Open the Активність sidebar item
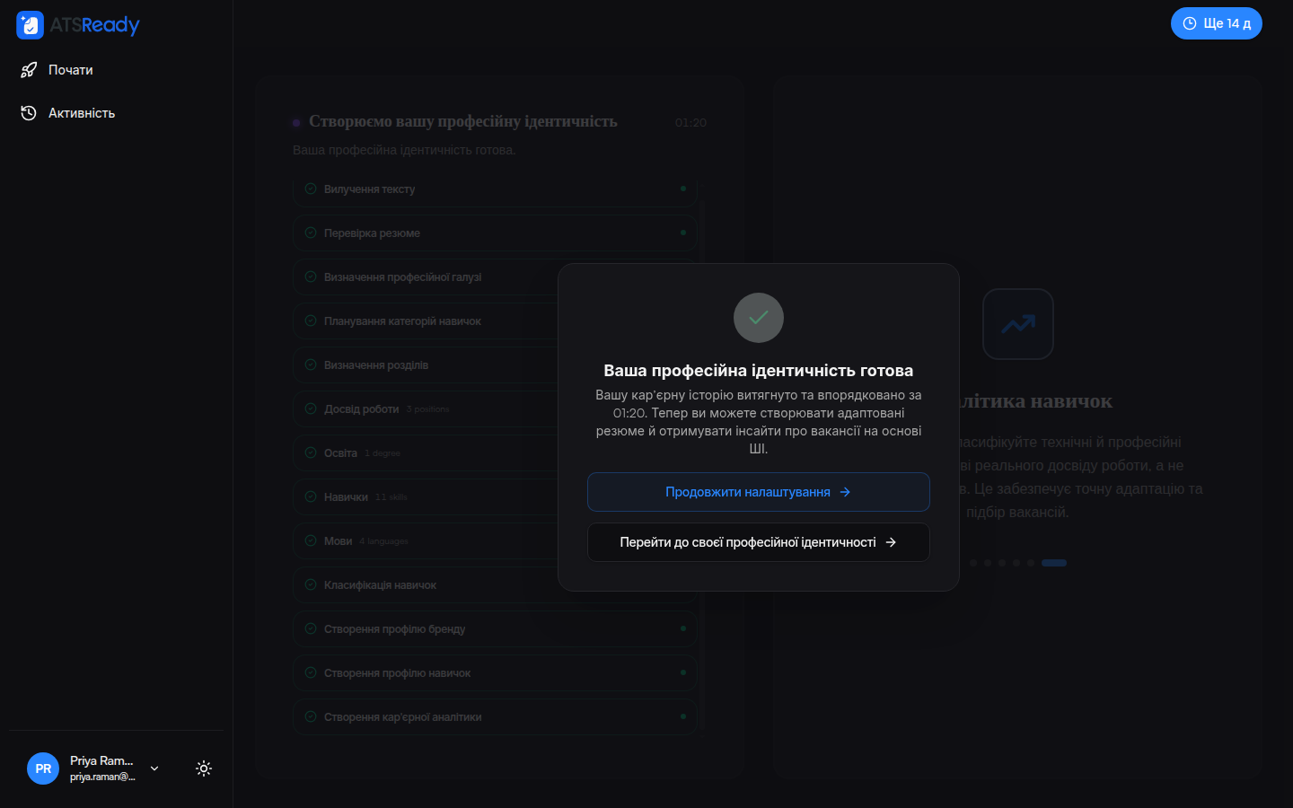The height and width of the screenshot is (808, 1293). [117, 113]
